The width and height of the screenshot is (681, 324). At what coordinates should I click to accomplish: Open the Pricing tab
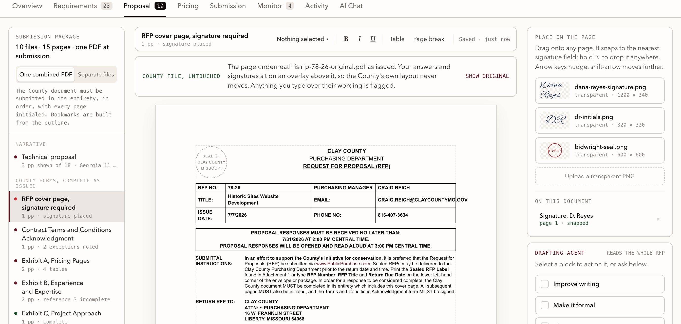tap(188, 6)
